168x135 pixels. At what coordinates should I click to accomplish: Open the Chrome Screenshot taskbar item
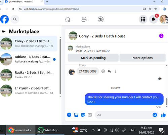click(x=21, y=130)
